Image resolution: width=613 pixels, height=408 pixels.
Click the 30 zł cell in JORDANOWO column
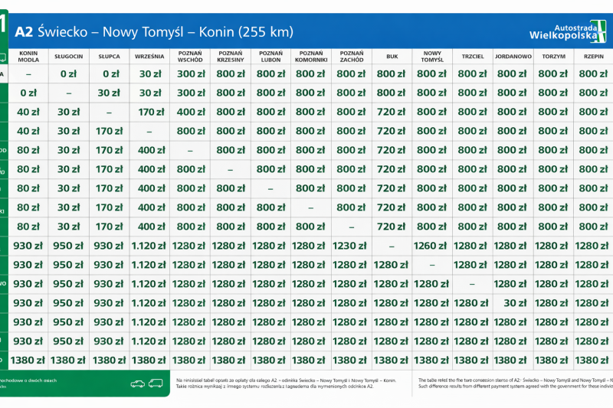coord(513,303)
